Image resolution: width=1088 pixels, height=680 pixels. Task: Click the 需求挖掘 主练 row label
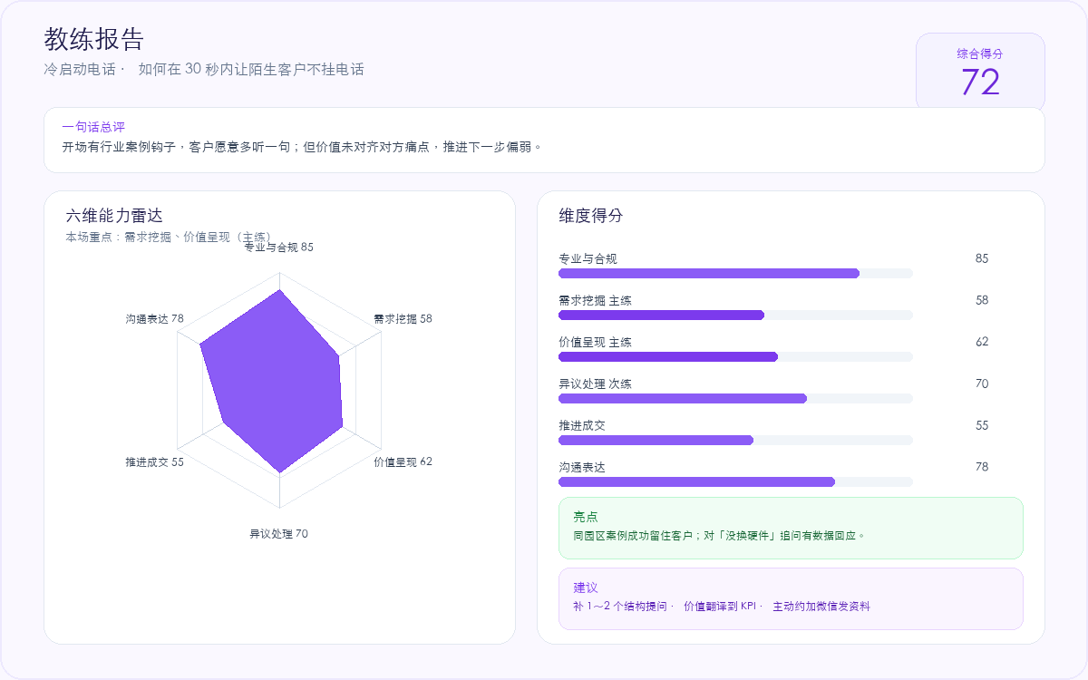coord(595,300)
